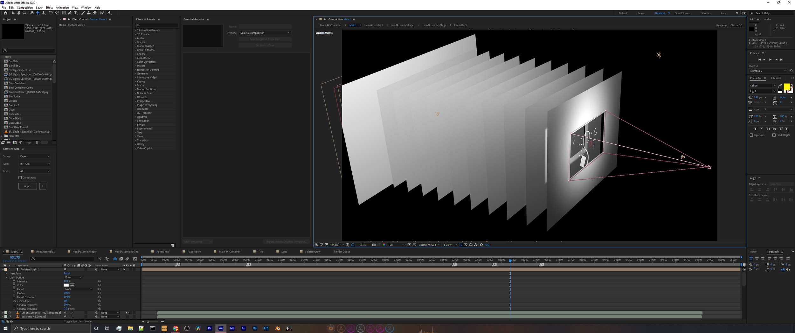795x333 pixels.
Task: Click the Character panel eyedropper icon
Action: tap(780, 86)
